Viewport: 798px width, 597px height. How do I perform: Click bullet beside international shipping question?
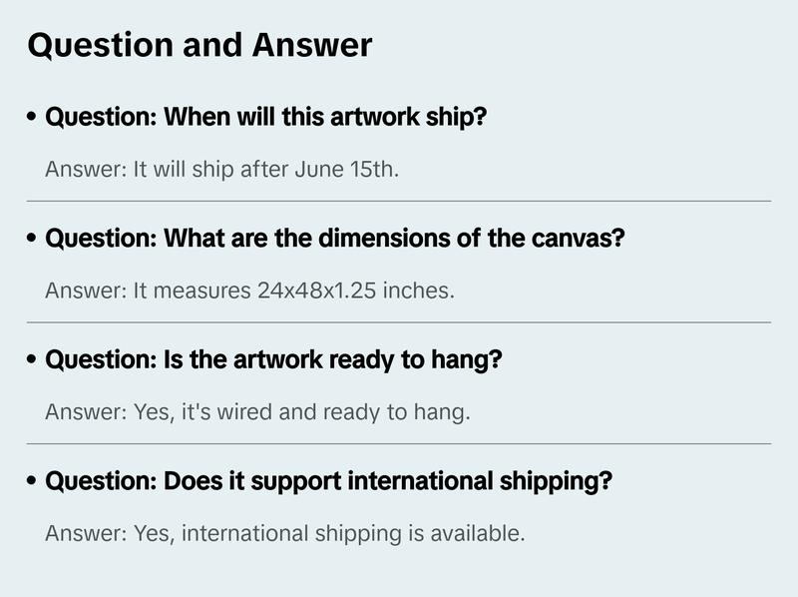click(33, 482)
